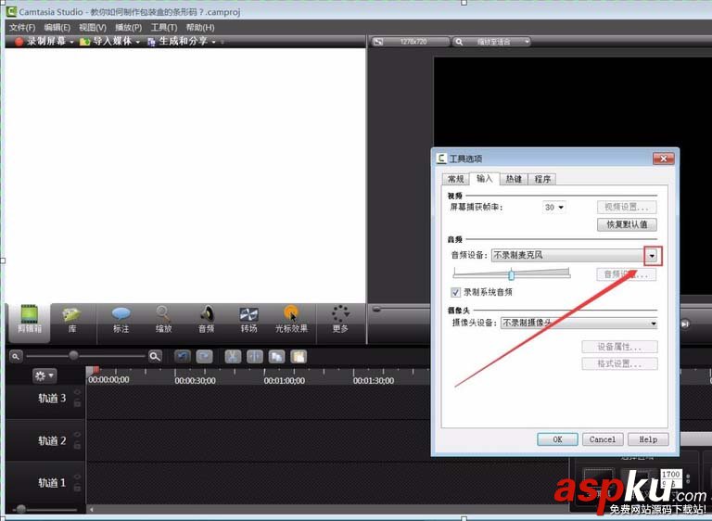This screenshot has height=521, width=712.
Task: Uncheck the 录制系统音频 checkbox
Action: coord(455,292)
